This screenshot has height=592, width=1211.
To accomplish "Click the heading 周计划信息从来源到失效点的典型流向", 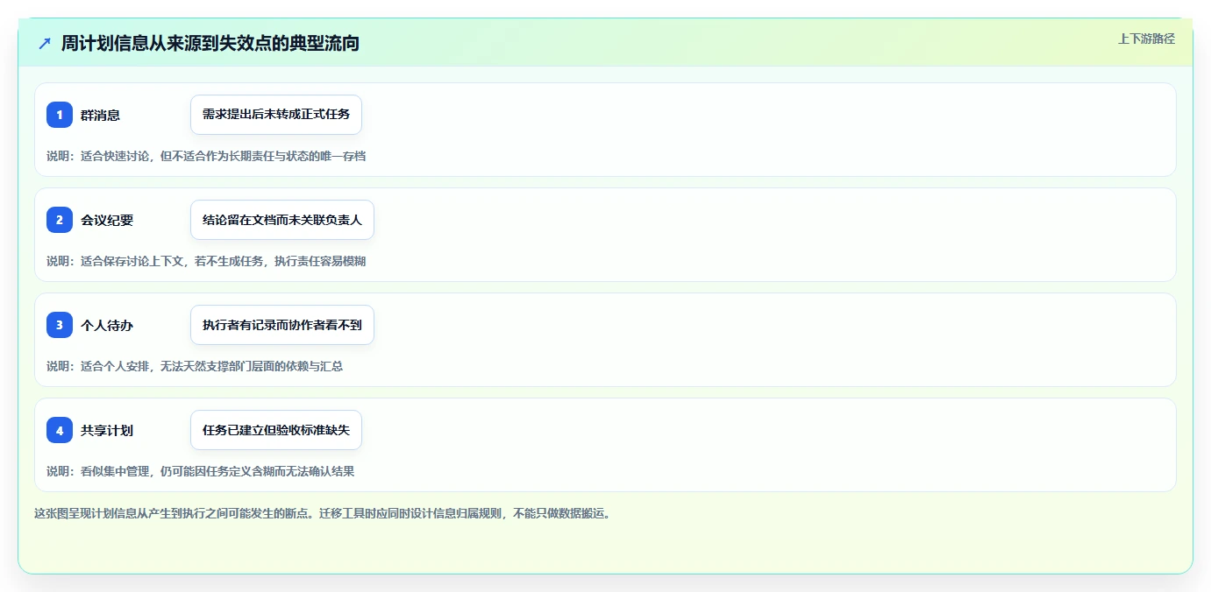I will tap(210, 43).
